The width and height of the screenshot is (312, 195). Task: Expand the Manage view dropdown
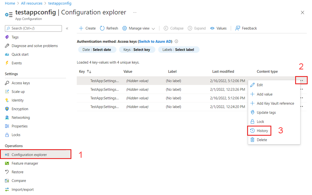pyautogui.click(x=139, y=28)
